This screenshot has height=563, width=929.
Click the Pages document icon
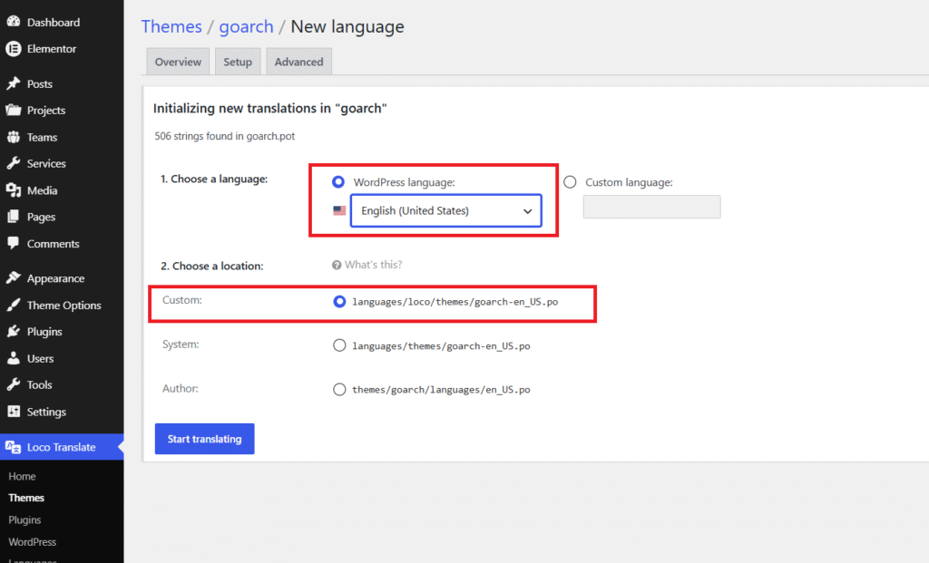point(13,217)
